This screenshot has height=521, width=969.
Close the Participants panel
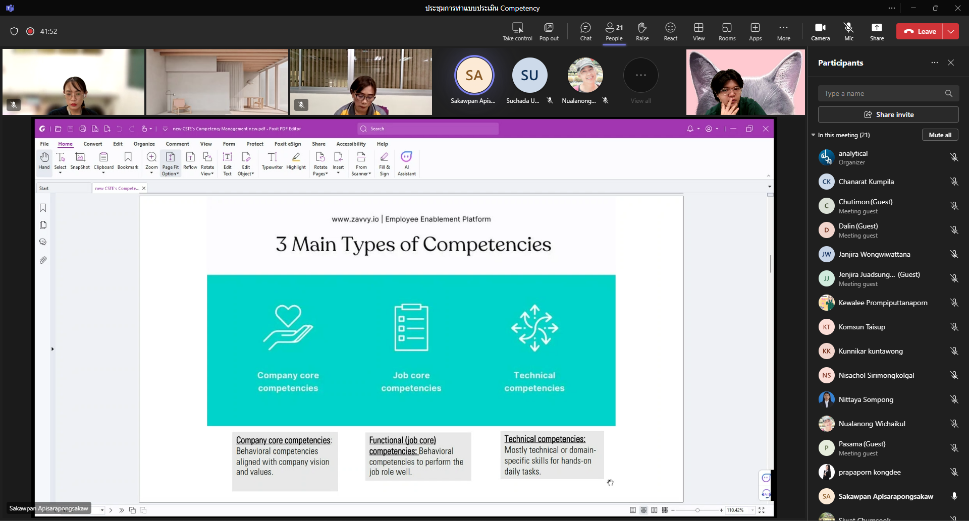pyautogui.click(x=951, y=63)
